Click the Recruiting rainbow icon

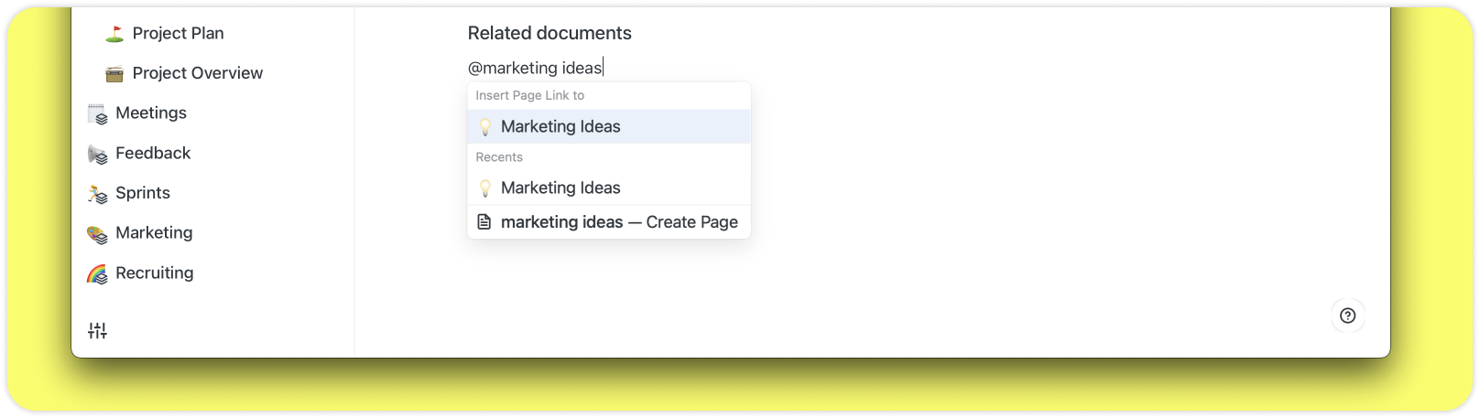point(97,273)
